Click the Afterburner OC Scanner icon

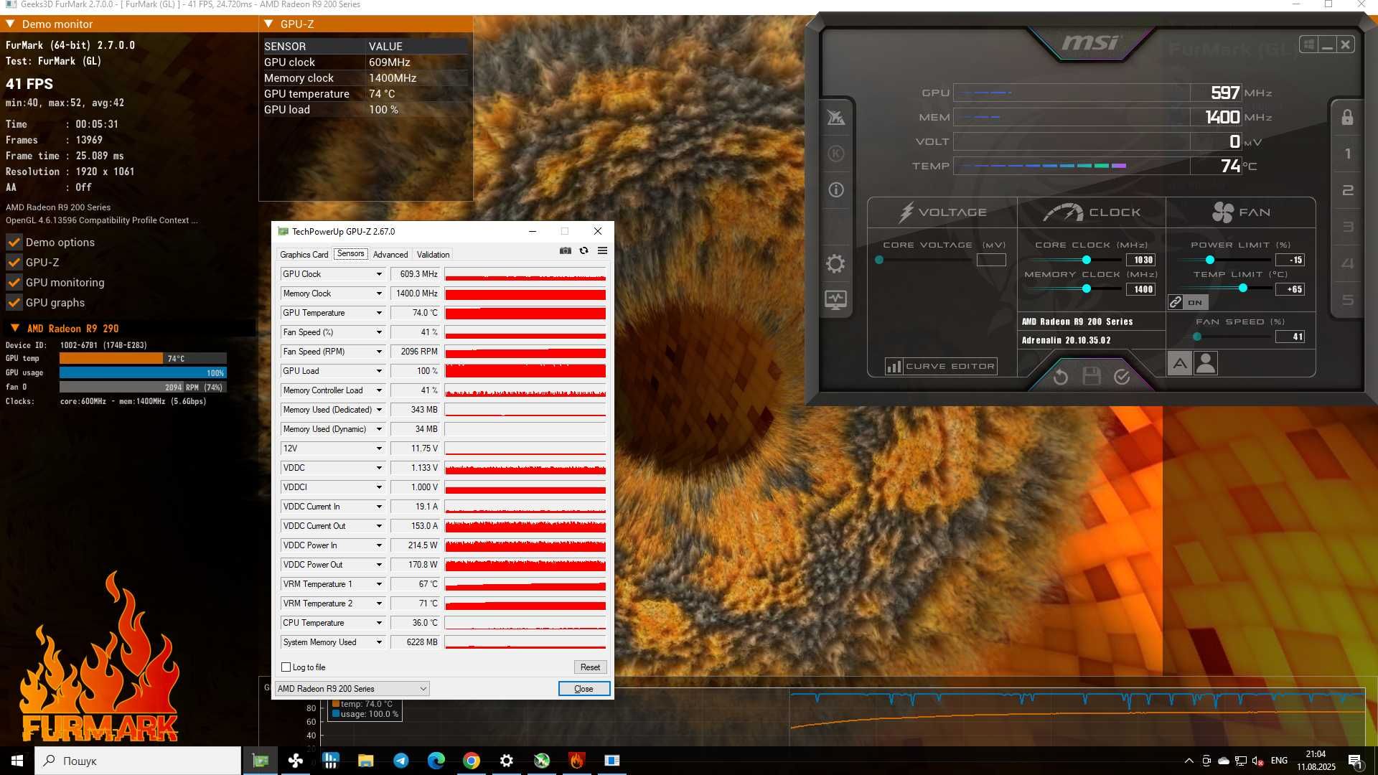pyautogui.click(x=836, y=117)
